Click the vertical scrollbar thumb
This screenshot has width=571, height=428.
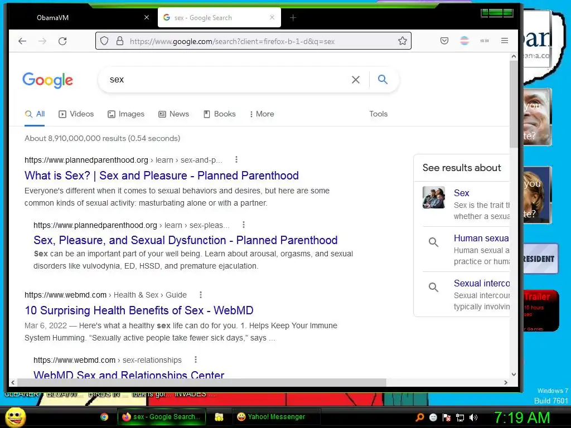(514, 104)
